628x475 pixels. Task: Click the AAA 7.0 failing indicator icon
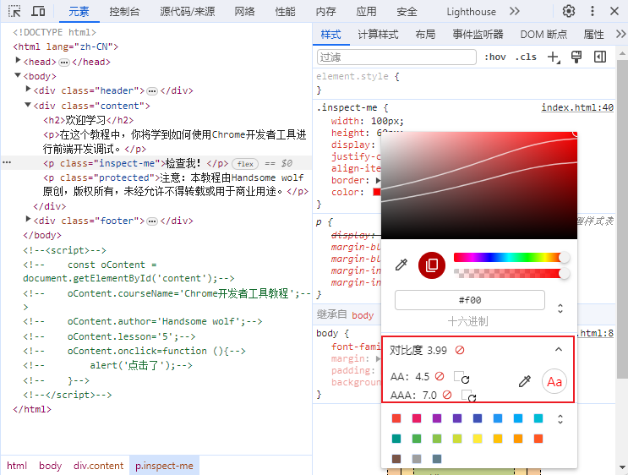pyautogui.click(x=447, y=395)
